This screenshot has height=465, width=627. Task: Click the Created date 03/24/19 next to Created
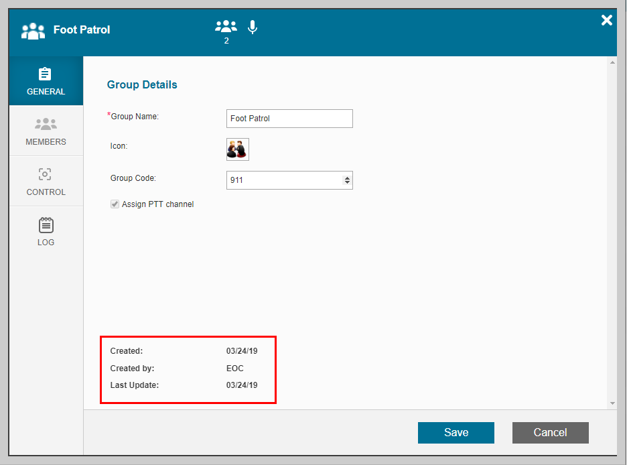[x=242, y=351]
